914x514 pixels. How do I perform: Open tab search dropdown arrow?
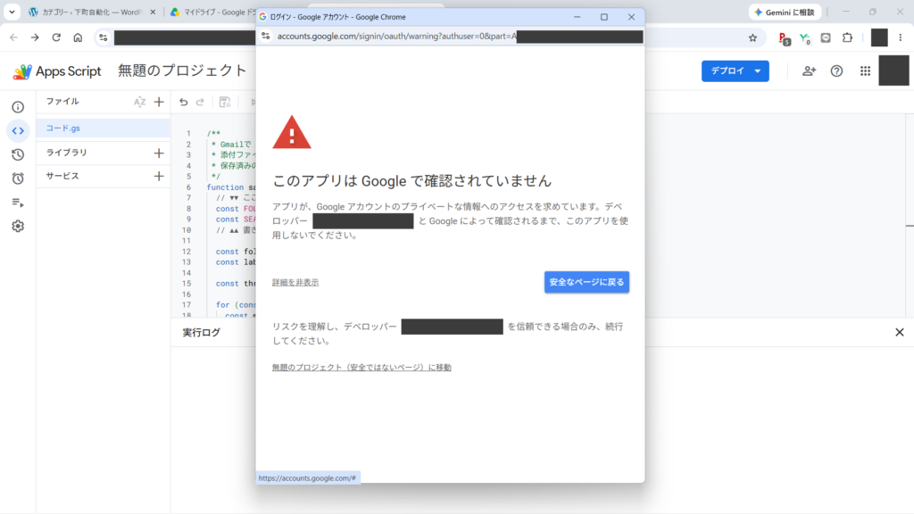12,12
